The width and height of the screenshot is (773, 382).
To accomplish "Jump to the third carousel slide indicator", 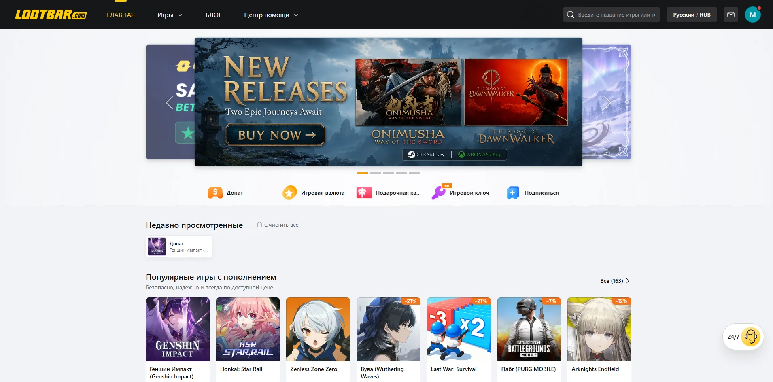I will click(389, 173).
